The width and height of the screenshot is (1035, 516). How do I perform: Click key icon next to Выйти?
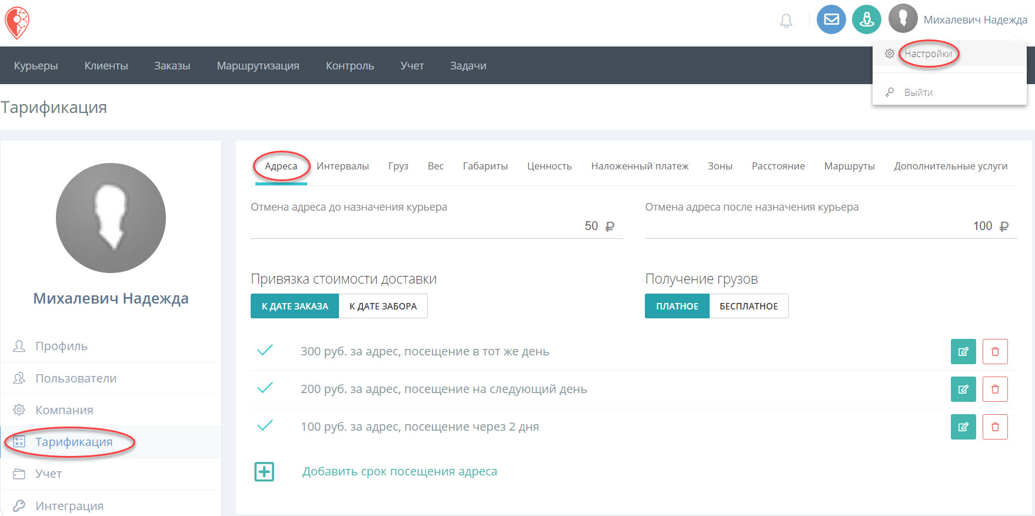click(890, 92)
